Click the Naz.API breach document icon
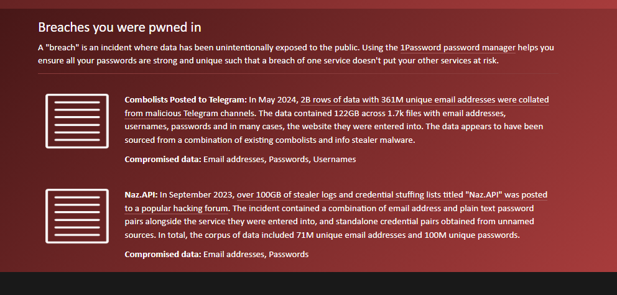Screen dimensions: 617x295 pos(77,216)
